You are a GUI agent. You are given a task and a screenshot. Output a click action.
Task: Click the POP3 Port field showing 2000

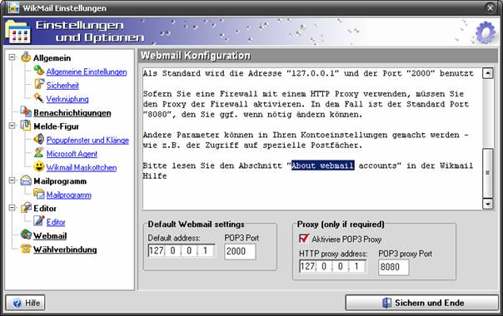(x=240, y=251)
